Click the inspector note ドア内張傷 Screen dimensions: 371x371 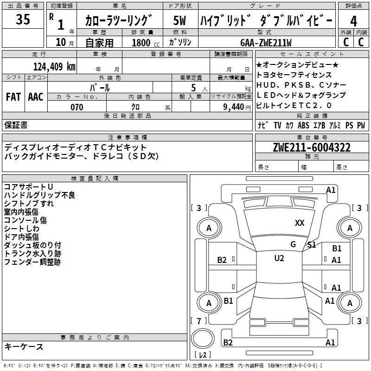tap(21, 237)
